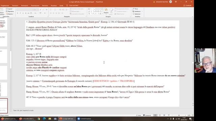Screen dimensions: 216x121
Task: Switch to Reading view
Action: click(164, 115)
